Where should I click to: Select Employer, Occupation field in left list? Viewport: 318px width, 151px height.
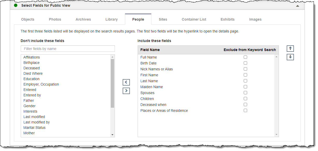pos(41,84)
